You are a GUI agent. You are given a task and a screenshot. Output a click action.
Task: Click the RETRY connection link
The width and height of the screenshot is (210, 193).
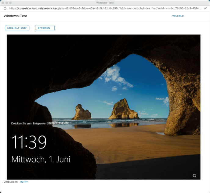pos(24,182)
